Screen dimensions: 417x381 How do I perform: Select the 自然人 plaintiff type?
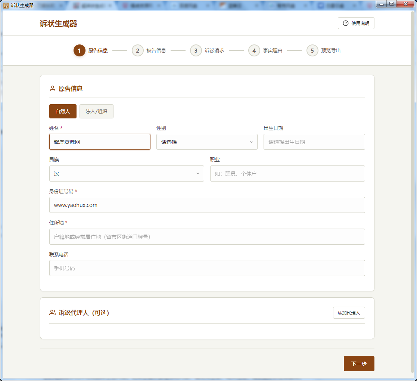tap(63, 111)
